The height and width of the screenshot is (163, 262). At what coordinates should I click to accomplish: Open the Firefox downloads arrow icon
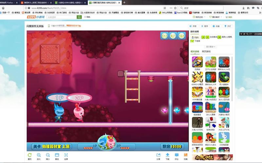click(243, 8)
